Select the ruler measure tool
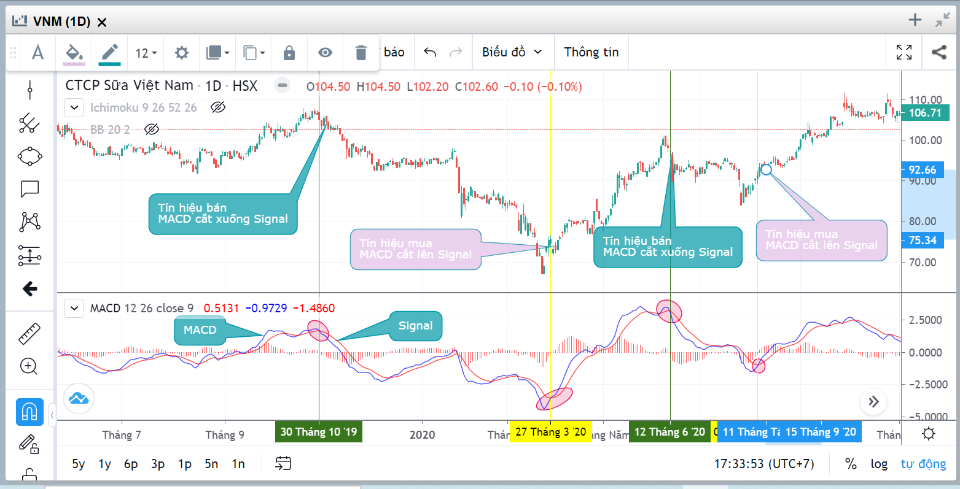 click(x=29, y=334)
